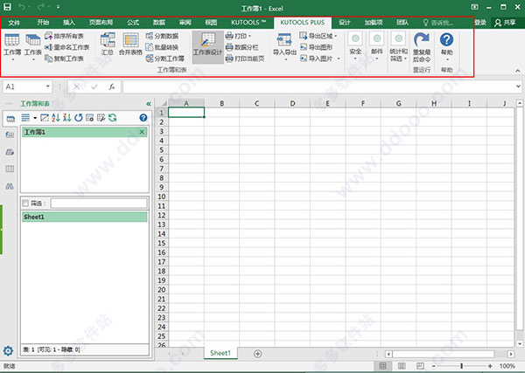The height and width of the screenshot is (373, 525).
Task: Click 分割工作簿 in the ribbon
Action: [165, 59]
